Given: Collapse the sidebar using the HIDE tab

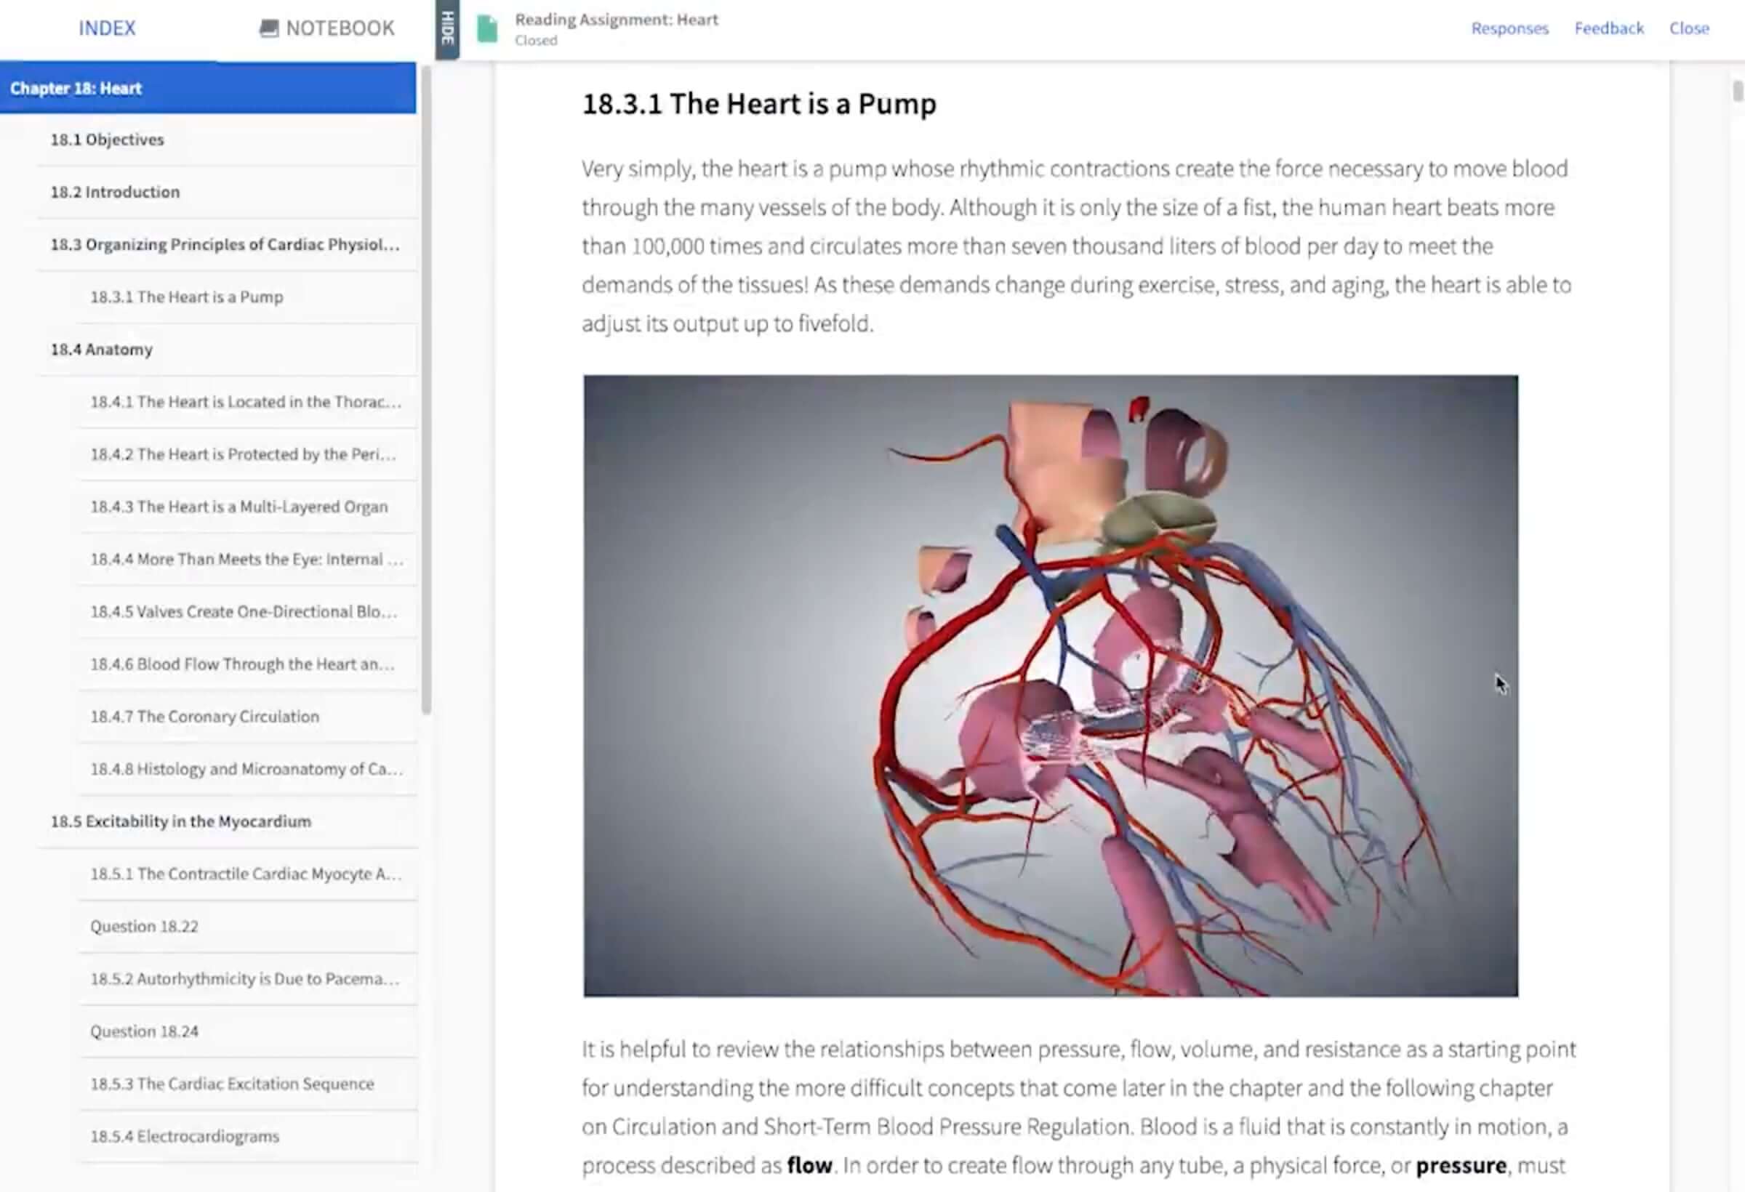Looking at the screenshot, I should click(x=446, y=30).
